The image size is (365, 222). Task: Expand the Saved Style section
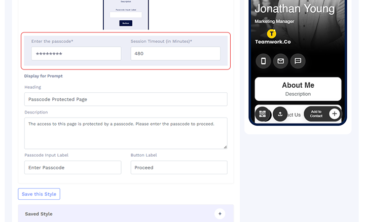click(220, 213)
